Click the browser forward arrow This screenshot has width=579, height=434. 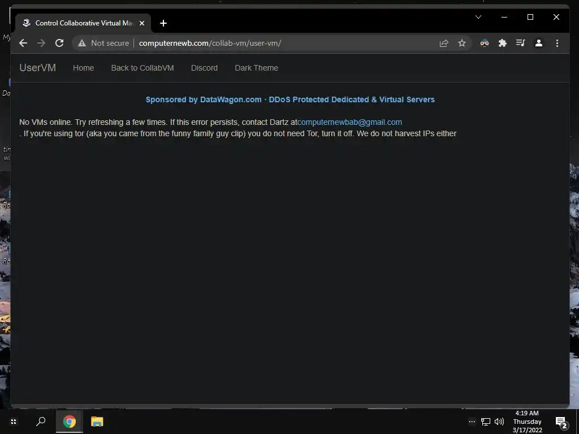point(41,43)
